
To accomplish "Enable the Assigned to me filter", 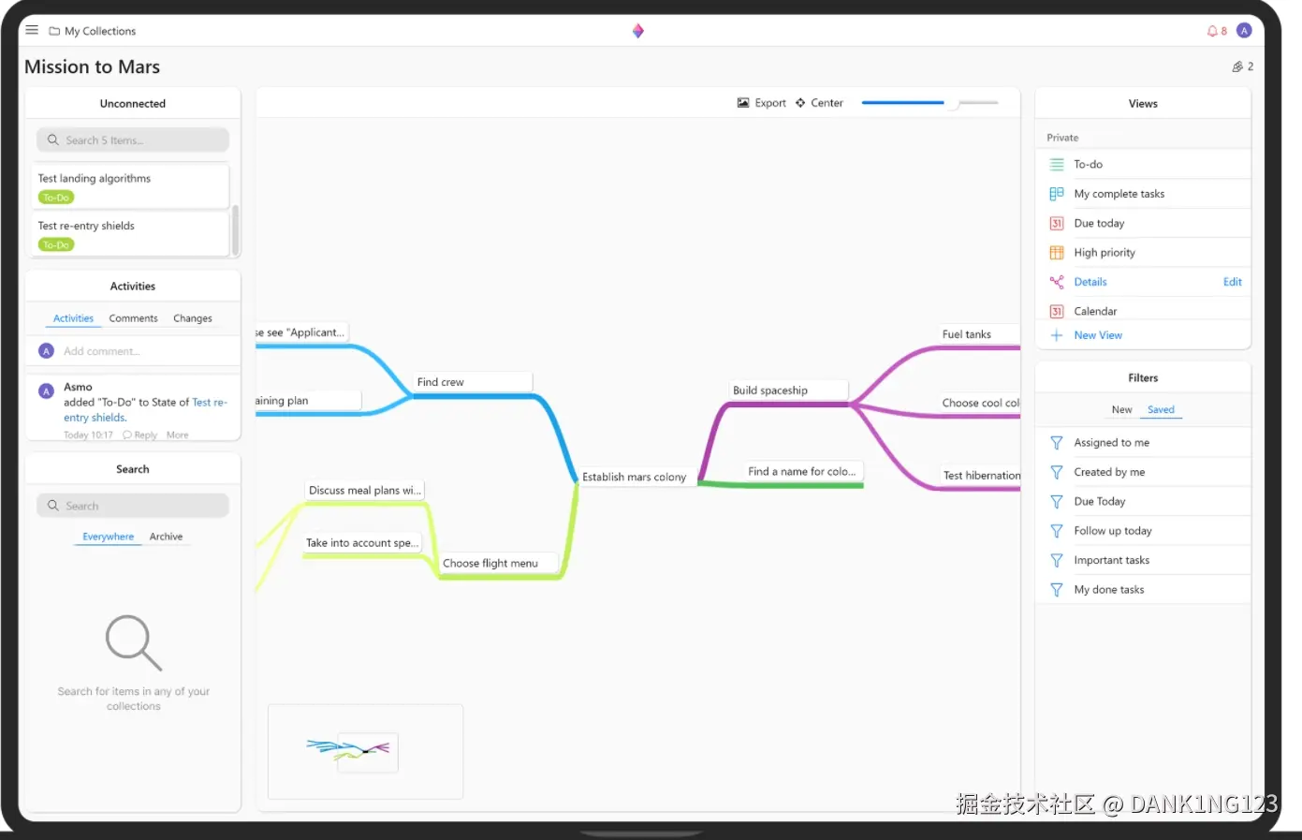I will coord(1111,442).
